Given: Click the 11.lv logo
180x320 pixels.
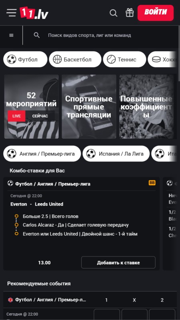Looking at the screenshot, I should point(34,13).
